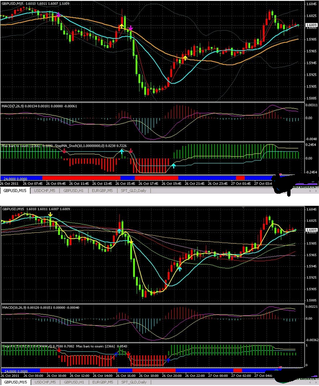
Task: Select GBPUSD,M15 tab under the MACD(7,26,9) chart
Action: point(15,190)
